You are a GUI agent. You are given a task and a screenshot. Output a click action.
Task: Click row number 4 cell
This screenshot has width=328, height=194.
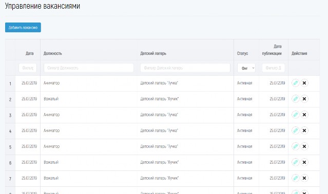pyautogui.click(x=10, y=131)
